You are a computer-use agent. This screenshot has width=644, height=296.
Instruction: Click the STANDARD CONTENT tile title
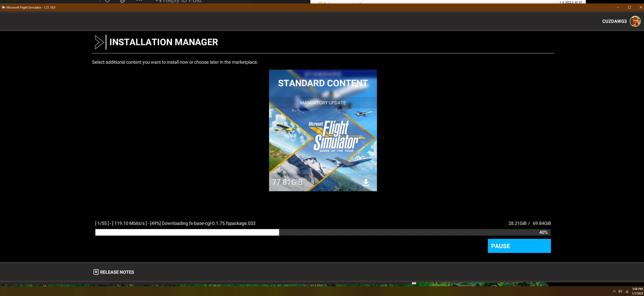323,83
